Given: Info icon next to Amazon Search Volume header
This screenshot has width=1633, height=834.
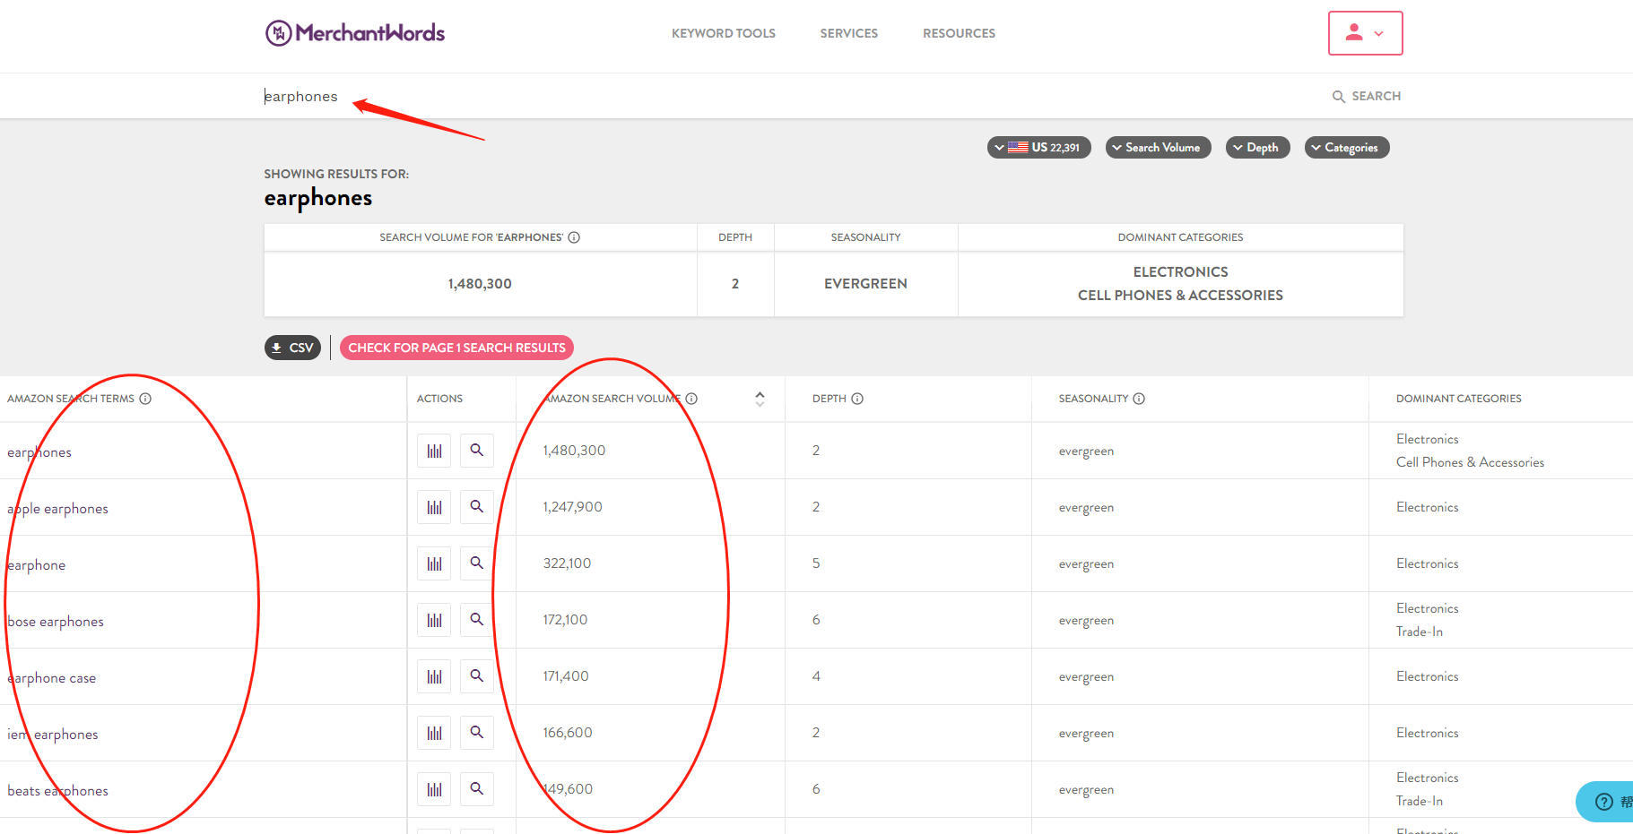Looking at the screenshot, I should (x=691, y=399).
